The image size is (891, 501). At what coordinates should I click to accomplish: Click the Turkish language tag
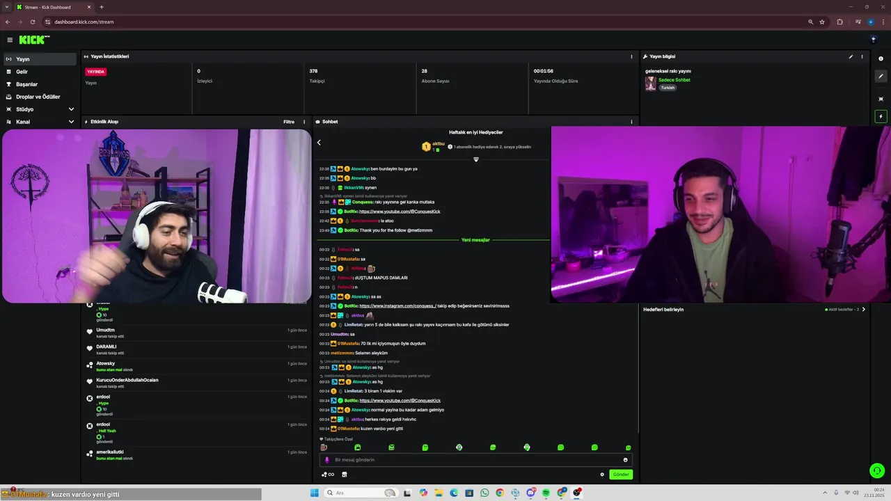[x=668, y=88]
